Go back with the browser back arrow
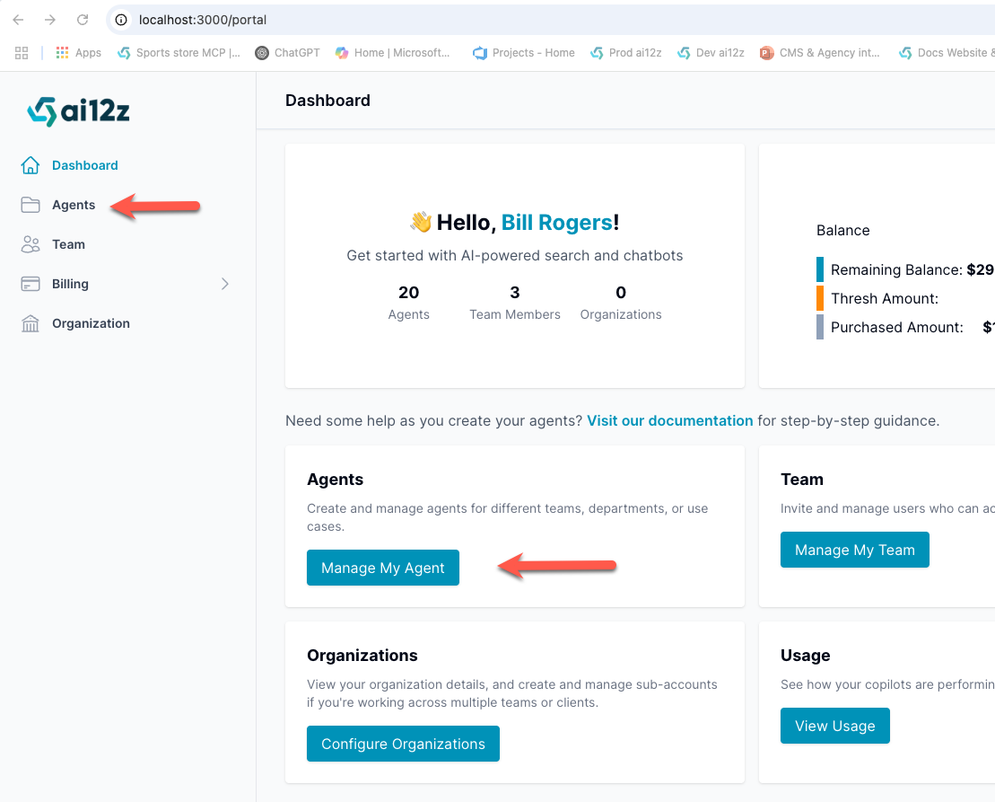This screenshot has width=995, height=802. coord(18,20)
